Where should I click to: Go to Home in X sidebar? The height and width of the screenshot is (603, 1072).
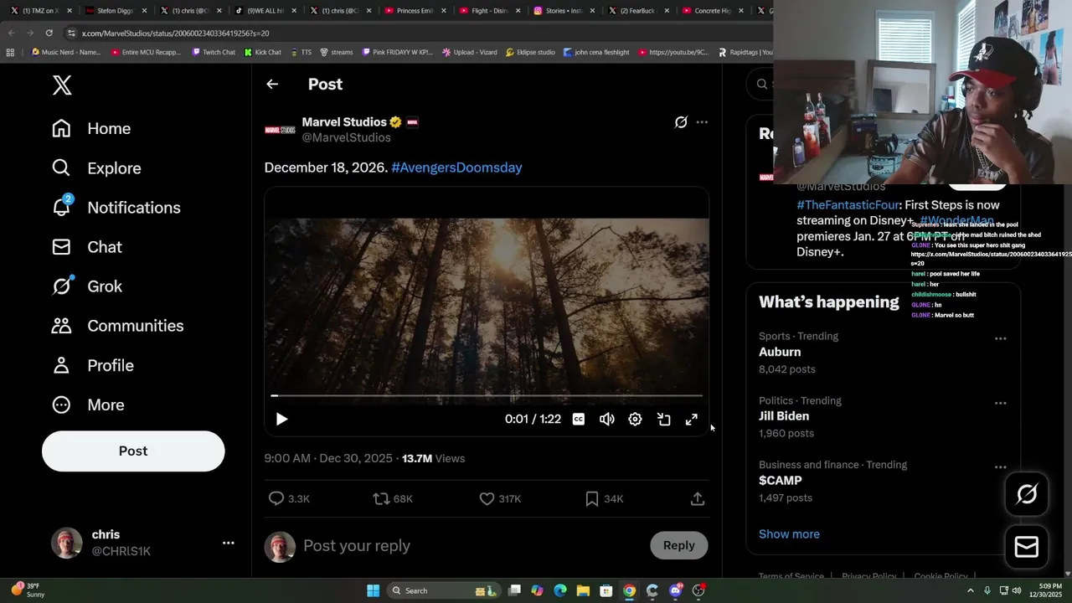(91, 128)
